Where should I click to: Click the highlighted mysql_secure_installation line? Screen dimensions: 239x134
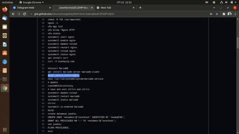[x=63, y=75]
